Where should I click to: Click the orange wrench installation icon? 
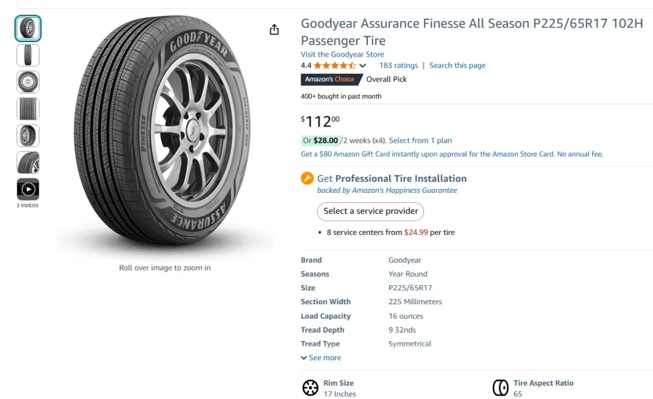tap(307, 179)
